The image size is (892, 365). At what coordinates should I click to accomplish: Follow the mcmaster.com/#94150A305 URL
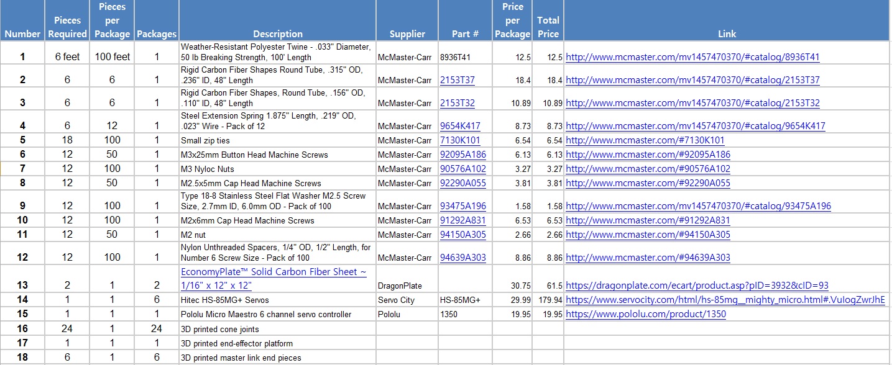point(648,235)
